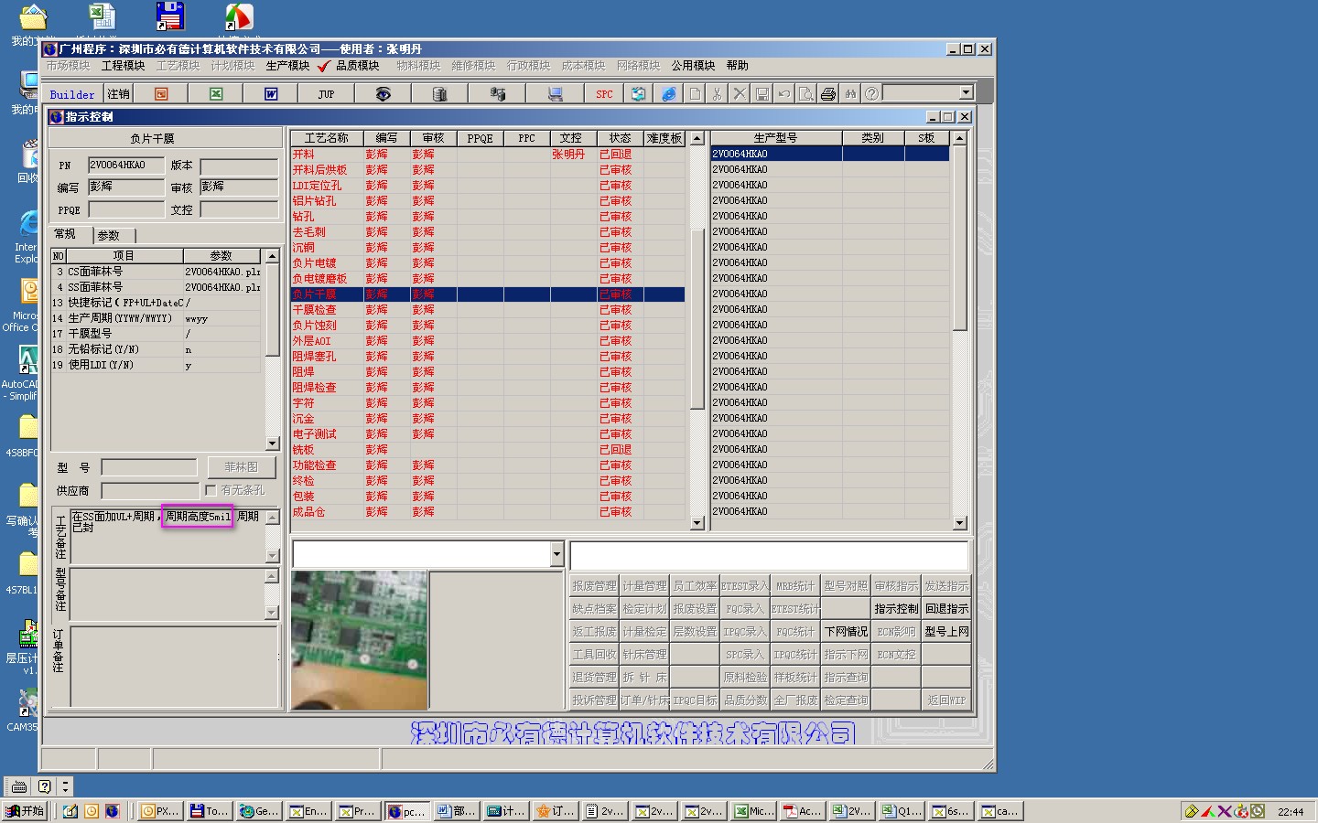
Task: Open the dropdown above the PCB photo
Action: (556, 553)
